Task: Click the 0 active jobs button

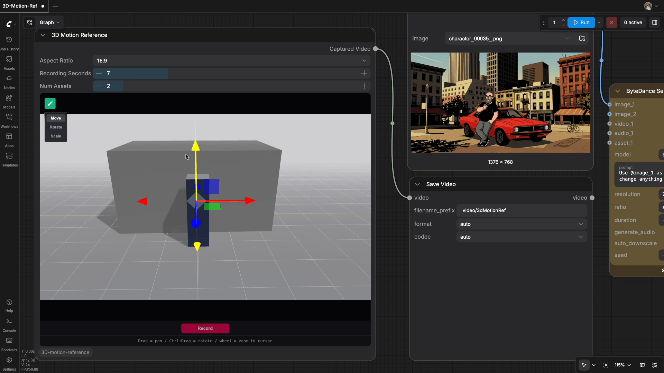Action: pyautogui.click(x=633, y=22)
